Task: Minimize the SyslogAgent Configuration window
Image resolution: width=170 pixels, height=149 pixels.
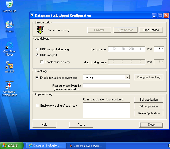Action: pyautogui.click(x=154, y=15)
